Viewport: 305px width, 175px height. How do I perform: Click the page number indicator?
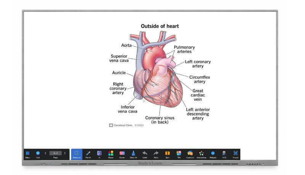55,153
